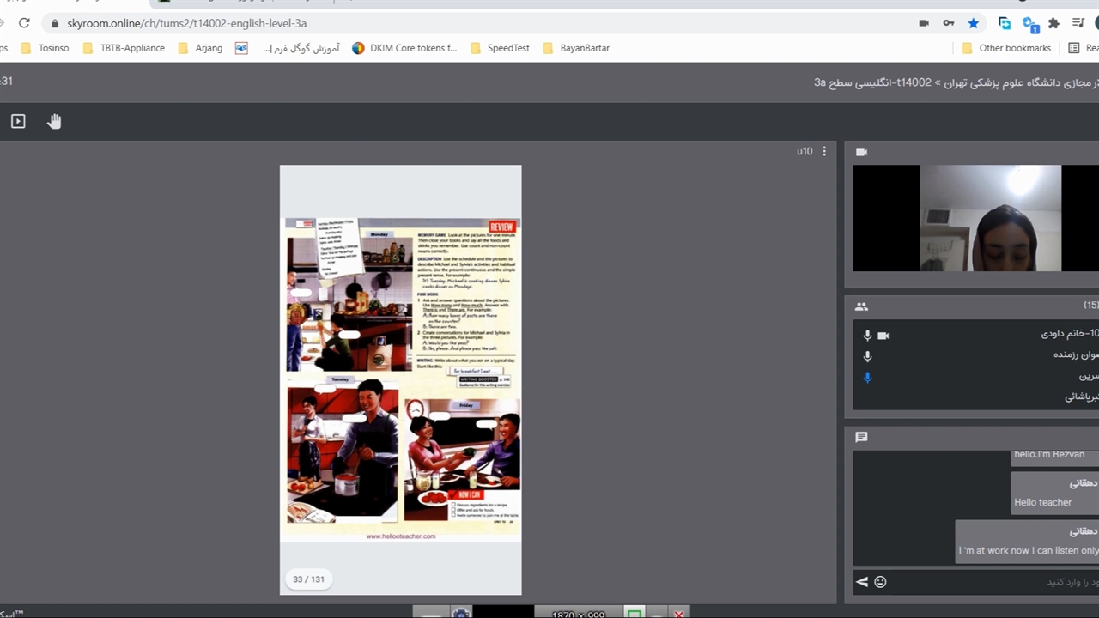Toggle microphone of خانم داودی
1099x618 pixels.
(x=867, y=335)
